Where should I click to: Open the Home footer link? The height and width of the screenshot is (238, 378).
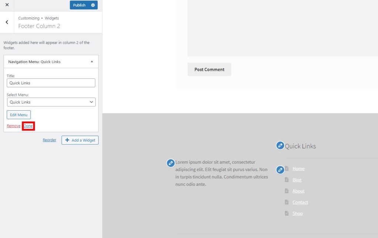point(298,168)
